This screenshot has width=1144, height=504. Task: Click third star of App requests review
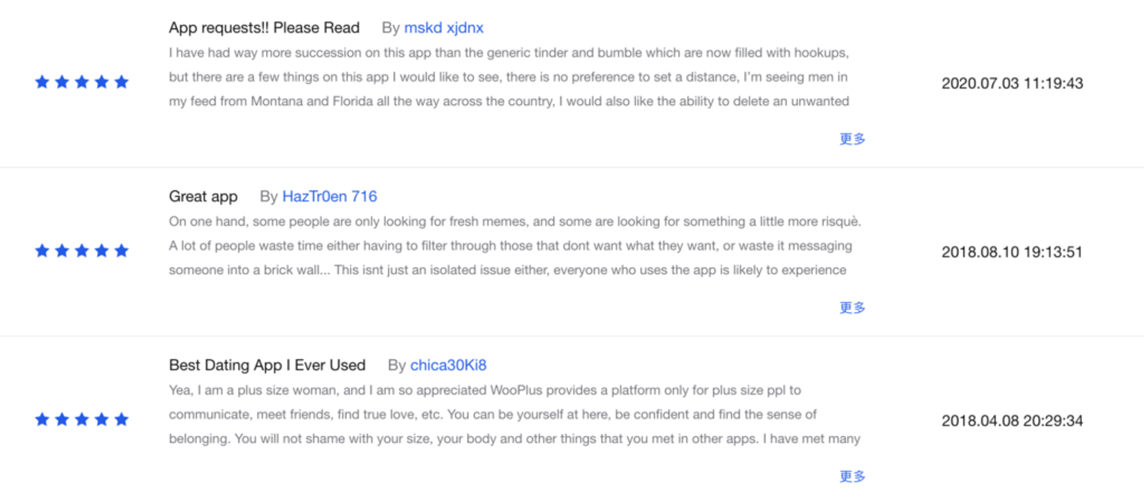[x=82, y=82]
